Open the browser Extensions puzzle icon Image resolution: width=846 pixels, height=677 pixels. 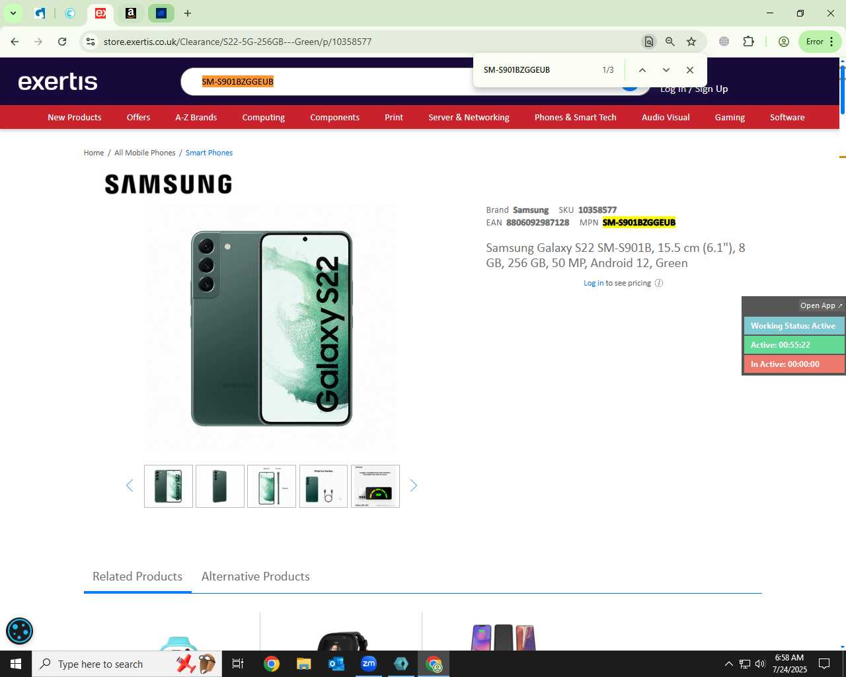coord(748,42)
